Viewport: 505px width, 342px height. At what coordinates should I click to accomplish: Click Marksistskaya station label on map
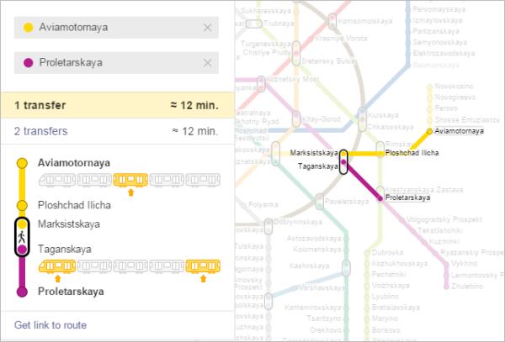point(313,154)
